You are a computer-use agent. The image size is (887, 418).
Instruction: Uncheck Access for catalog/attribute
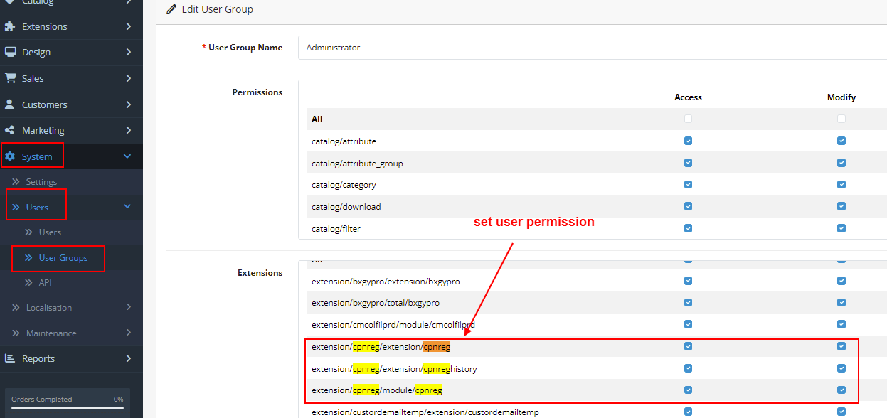click(x=688, y=141)
